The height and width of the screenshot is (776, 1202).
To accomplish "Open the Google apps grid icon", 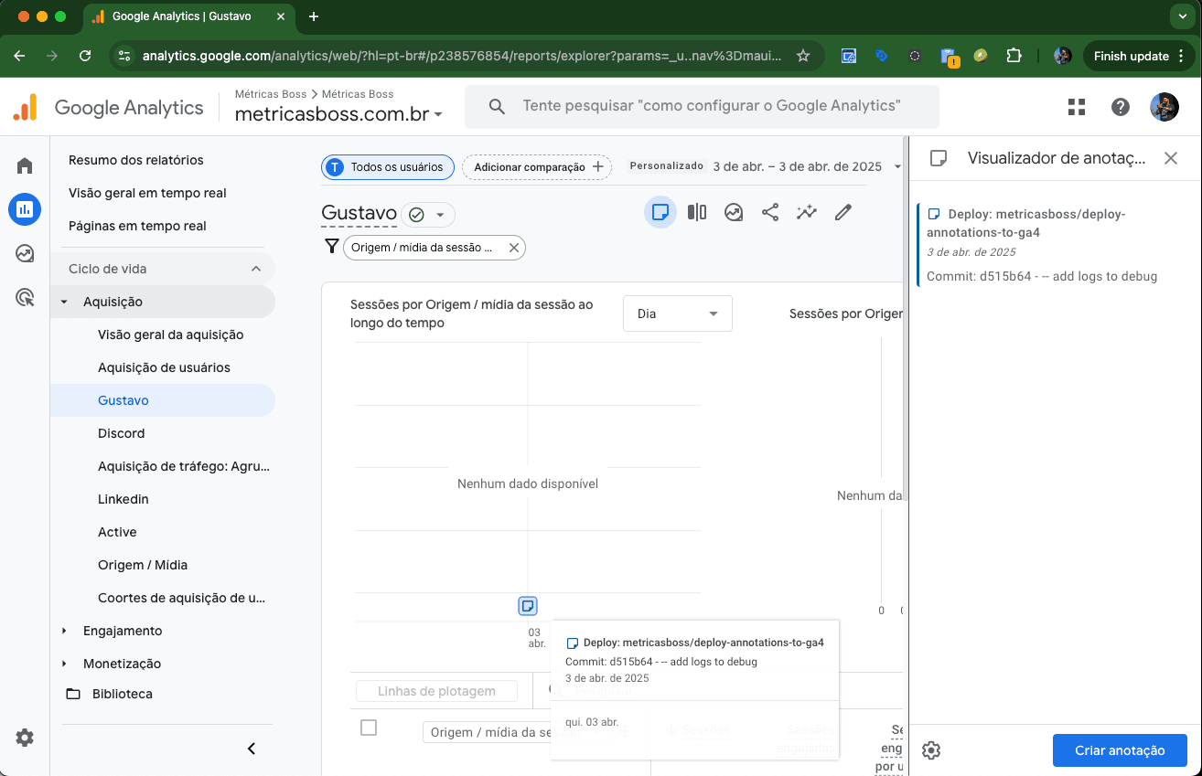I will pos(1076,107).
